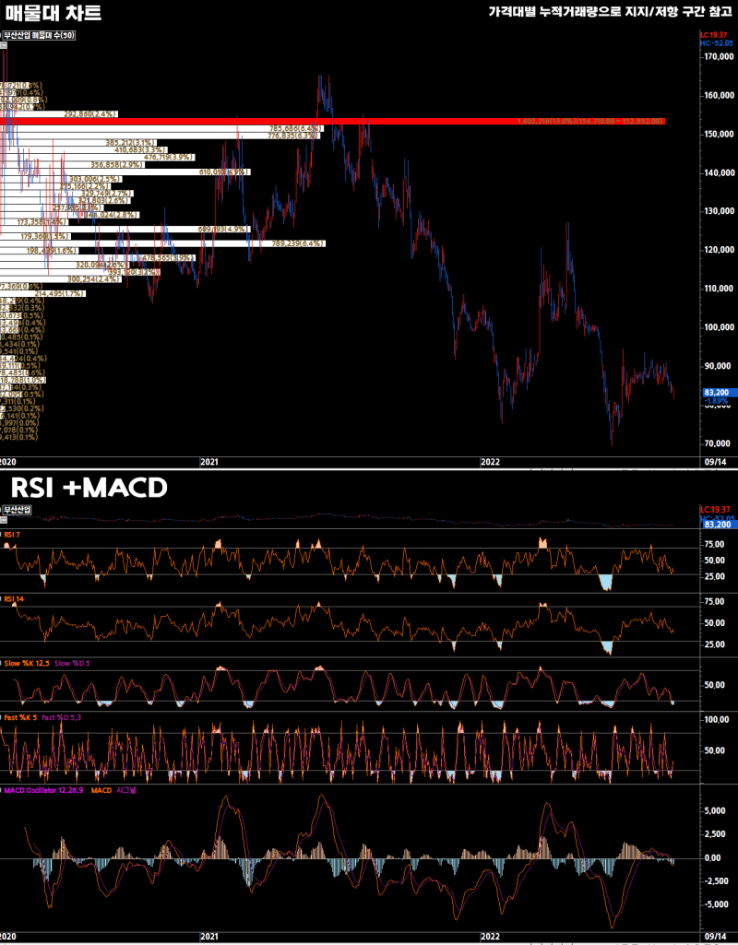Click the 2022 date marker on price chart
This screenshot has width=738, height=945.
tap(490, 462)
